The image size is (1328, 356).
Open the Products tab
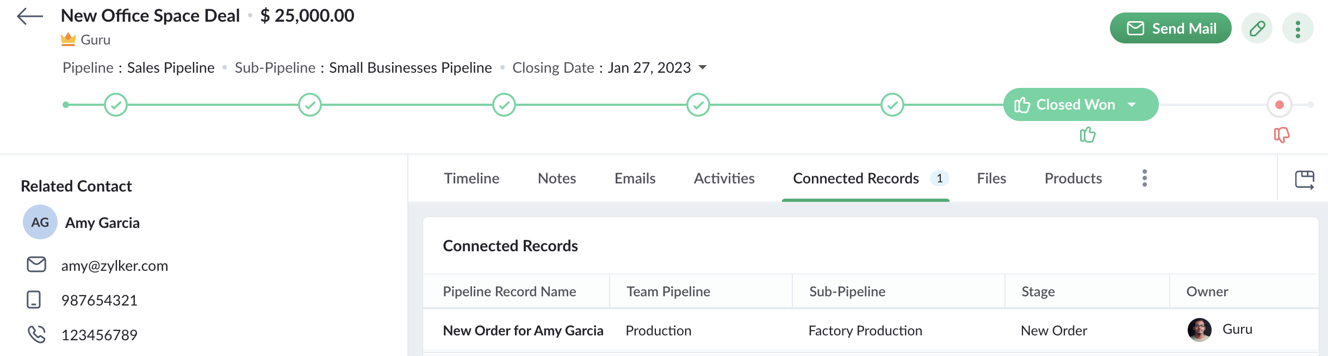click(1073, 179)
